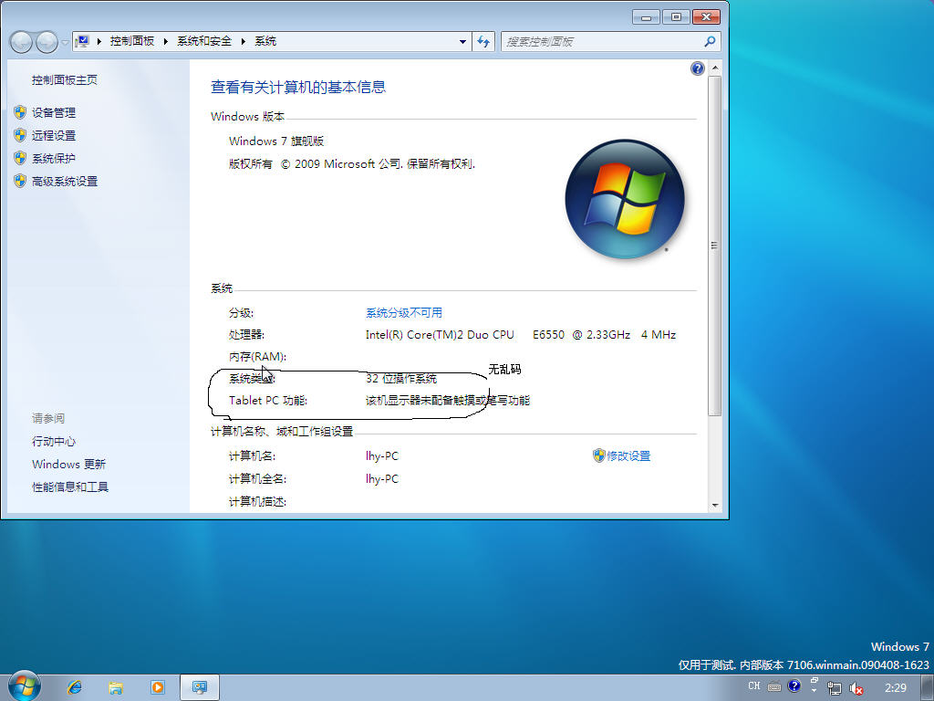Image resolution: width=934 pixels, height=701 pixels.
Task: Click scroll up arrow of window scrollbar
Action: coord(715,68)
